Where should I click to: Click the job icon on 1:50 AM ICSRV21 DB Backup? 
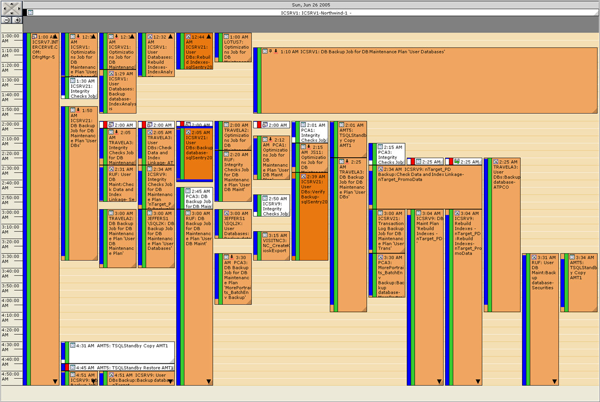[73, 110]
